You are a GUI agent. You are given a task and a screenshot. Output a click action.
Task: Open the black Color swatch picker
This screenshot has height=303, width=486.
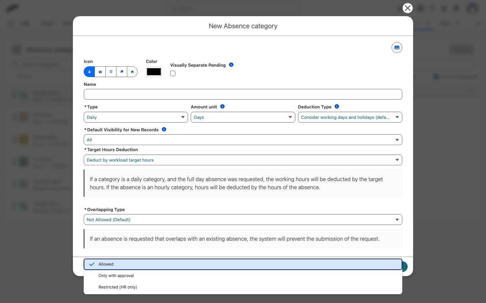click(154, 72)
